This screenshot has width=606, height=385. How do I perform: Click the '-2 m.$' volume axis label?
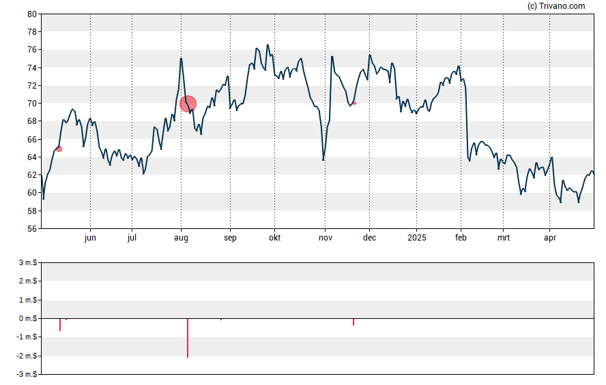(27, 356)
